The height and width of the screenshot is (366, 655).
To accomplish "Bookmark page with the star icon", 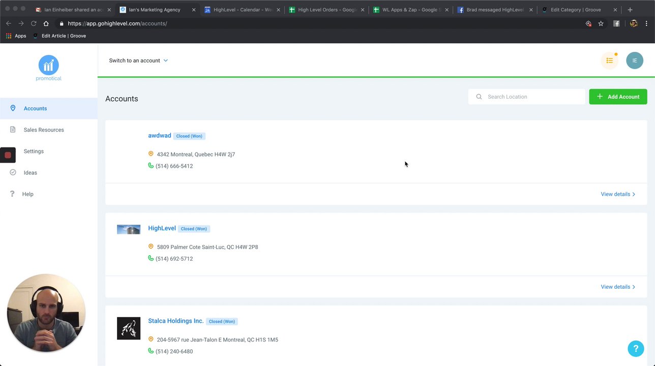I will coord(601,23).
